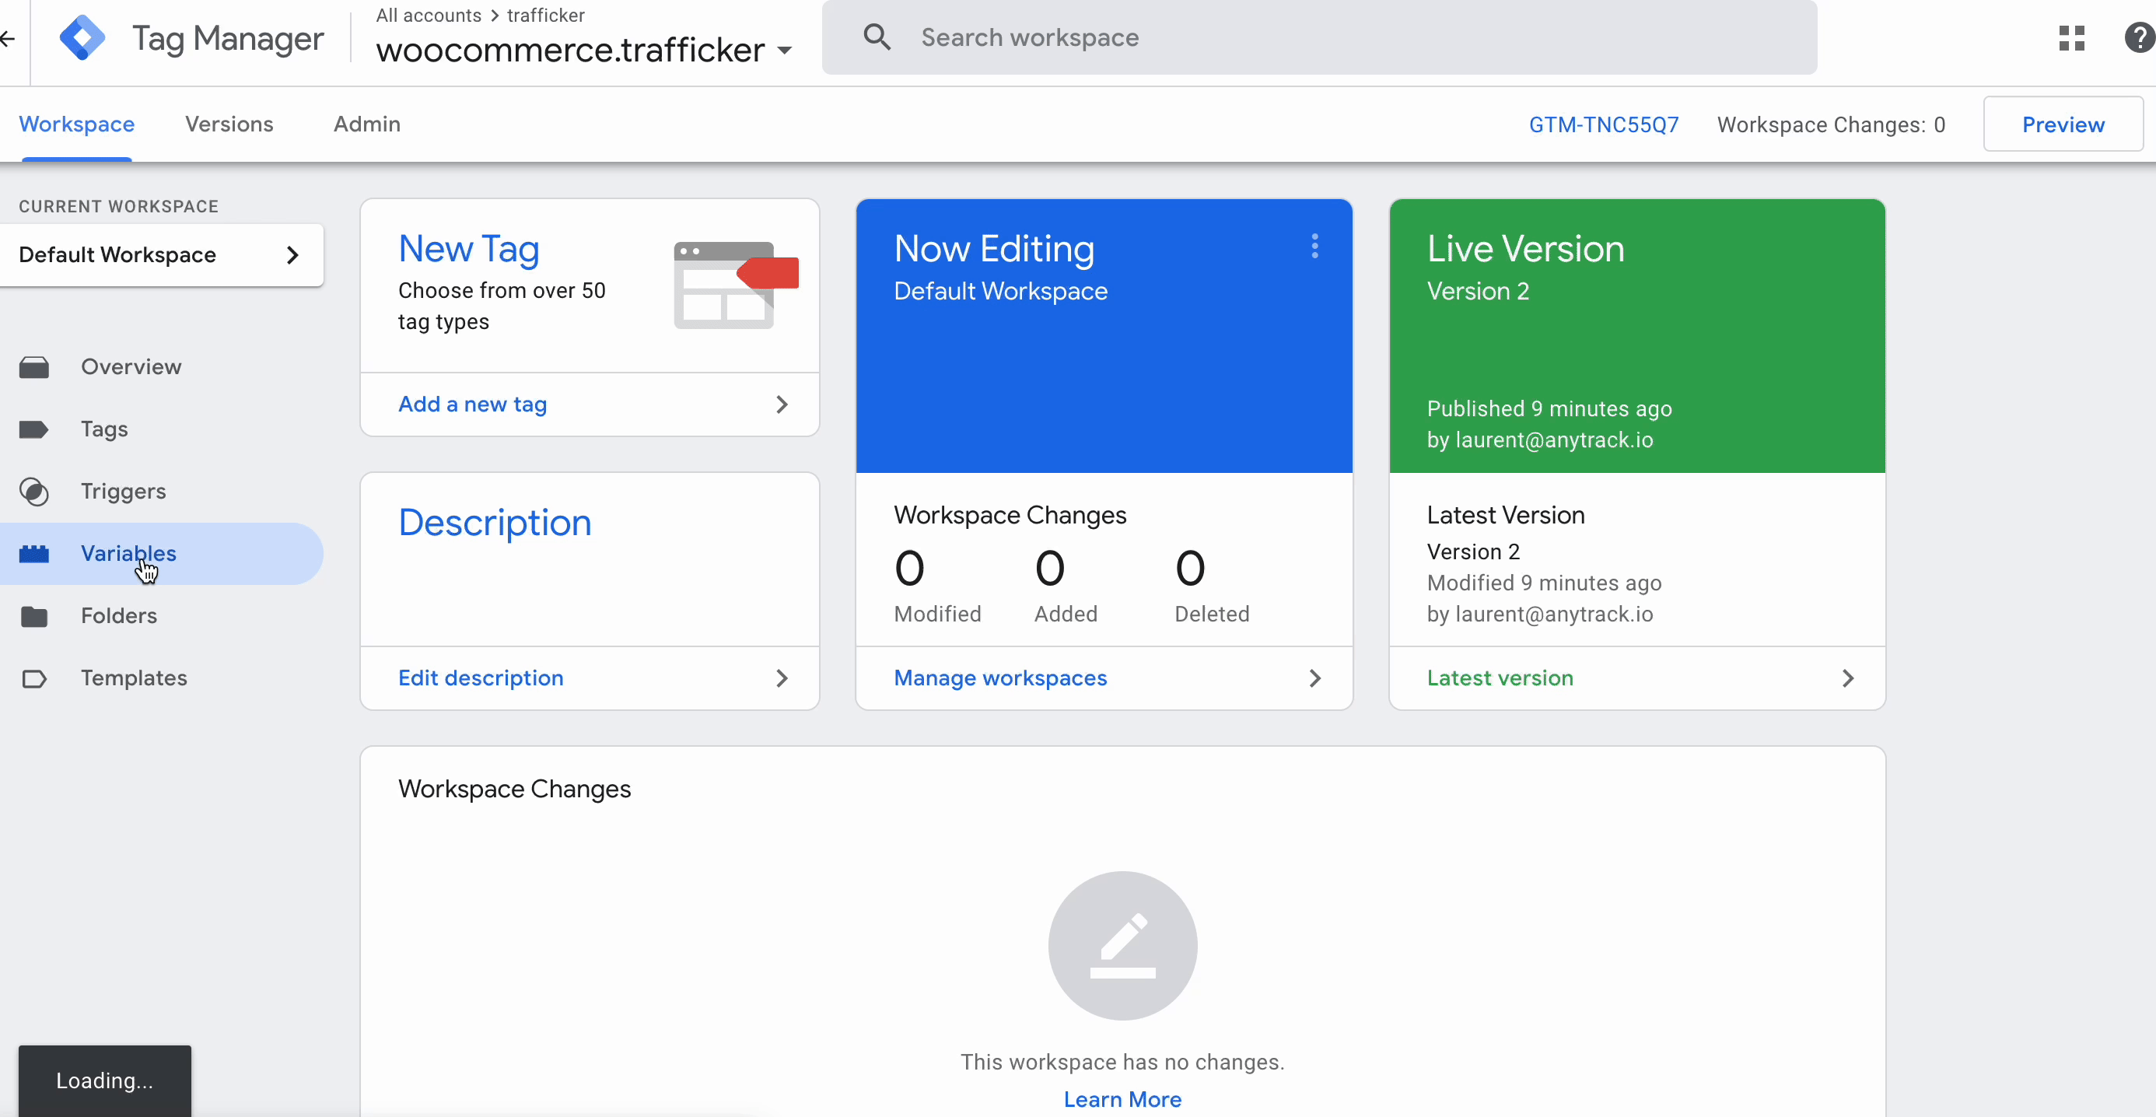The height and width of the screenshot is (1117, 2156).
Task: Click the pencil edit circle icon
Action: click(1122, 945)
